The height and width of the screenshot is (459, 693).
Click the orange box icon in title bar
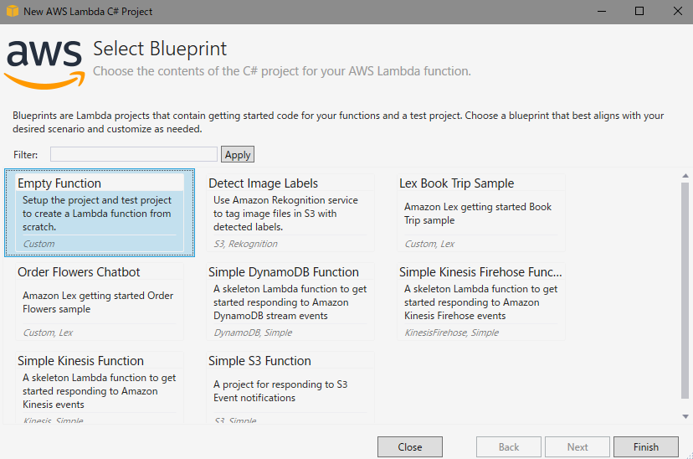(x=12, y=11)
